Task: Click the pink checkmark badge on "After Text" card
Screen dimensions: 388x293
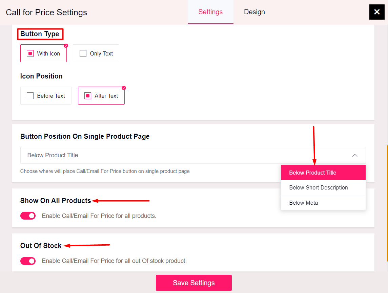Action: [124, 88]
